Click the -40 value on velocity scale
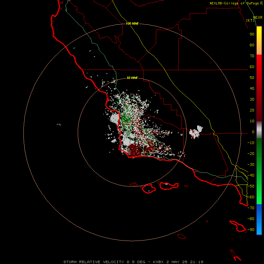Screen dimensions: 264x264 [x=251, y=175]
